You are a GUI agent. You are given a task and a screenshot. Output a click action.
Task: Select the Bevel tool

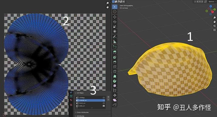coord(115,62)
